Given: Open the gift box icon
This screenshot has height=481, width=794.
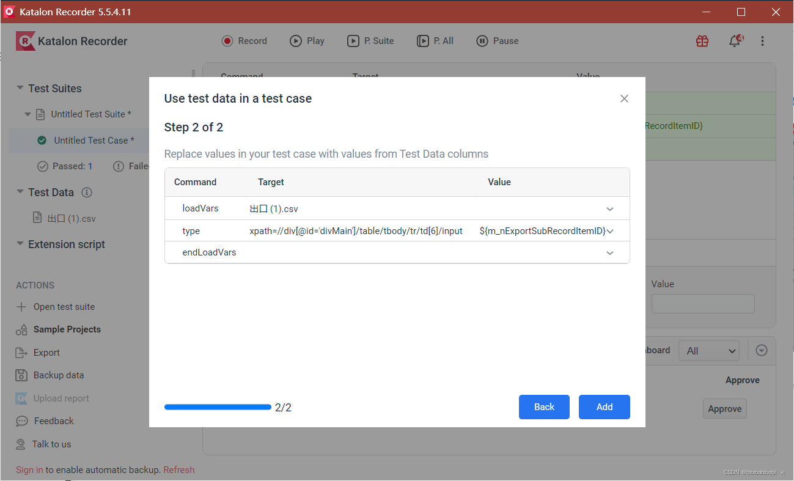Looking at the screenshot, I should pos(702,41).
